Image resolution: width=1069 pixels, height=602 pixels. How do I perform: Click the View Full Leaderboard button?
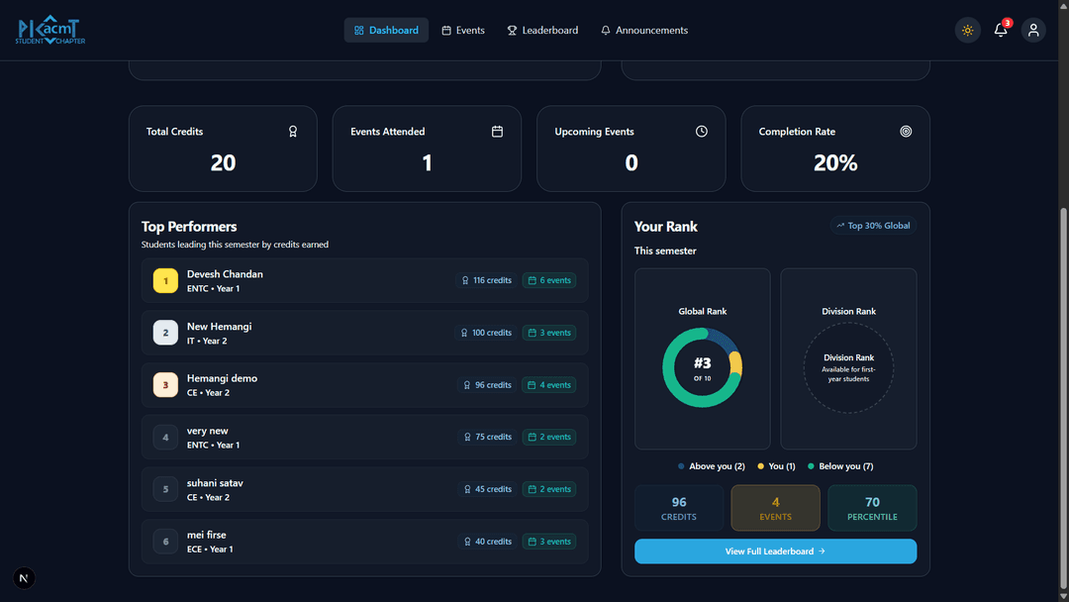(x=775, y=552)
